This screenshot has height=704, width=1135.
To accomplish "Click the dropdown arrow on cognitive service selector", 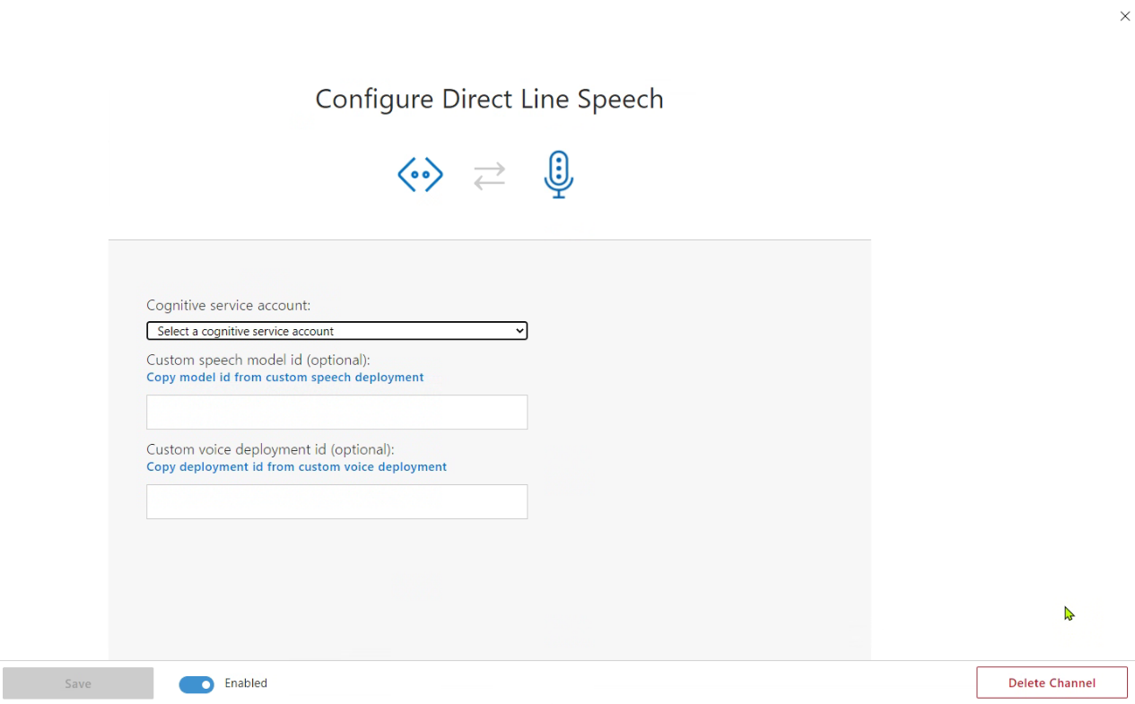I will pos(519,330).
